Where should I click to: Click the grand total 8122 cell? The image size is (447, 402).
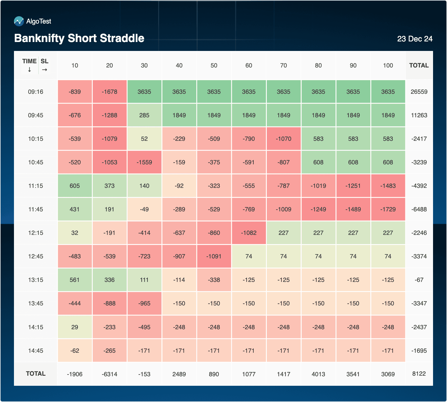click(x=419, y=374)
